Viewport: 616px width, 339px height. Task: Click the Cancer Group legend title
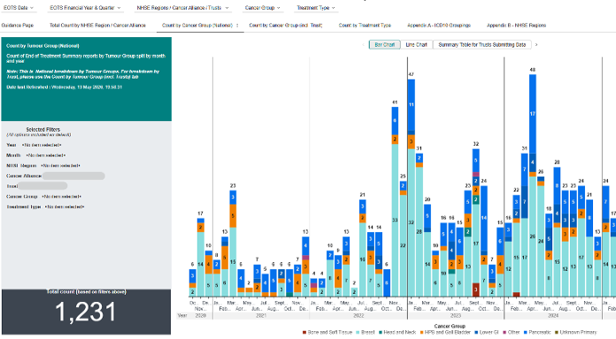tap(450, 326)
